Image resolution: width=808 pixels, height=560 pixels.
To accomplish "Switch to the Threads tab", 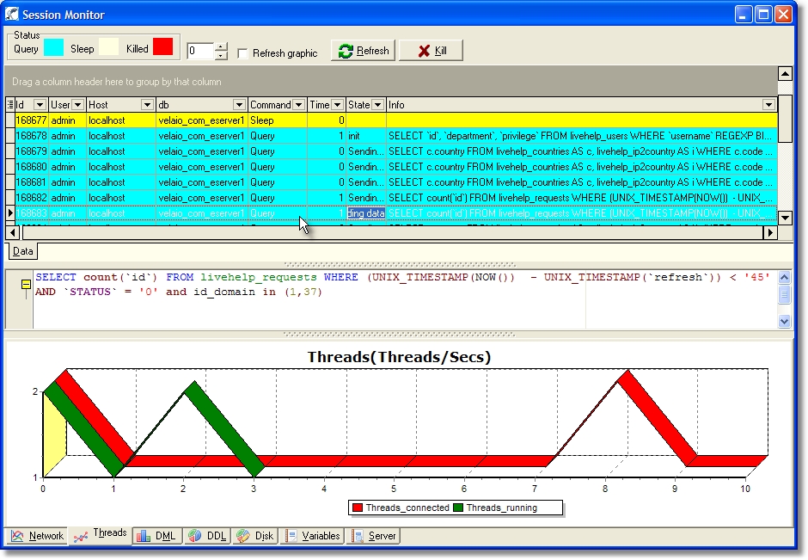I will point(101,534).
